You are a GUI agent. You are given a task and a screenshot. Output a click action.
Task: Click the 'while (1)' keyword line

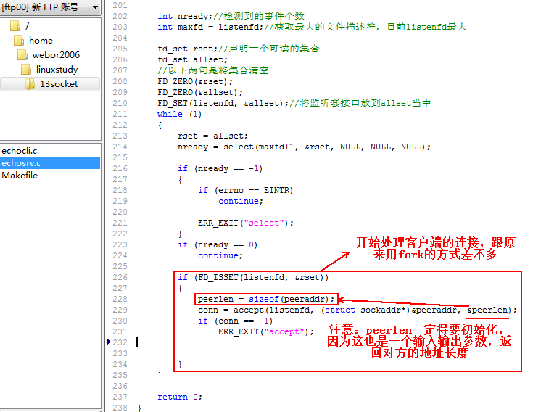180,114
